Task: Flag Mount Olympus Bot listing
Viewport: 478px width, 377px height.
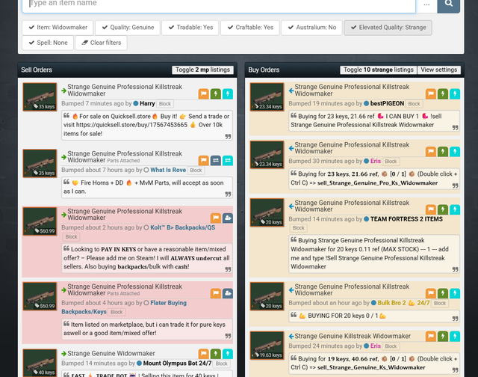Action: pyautogui.click(x=204, y=354)
